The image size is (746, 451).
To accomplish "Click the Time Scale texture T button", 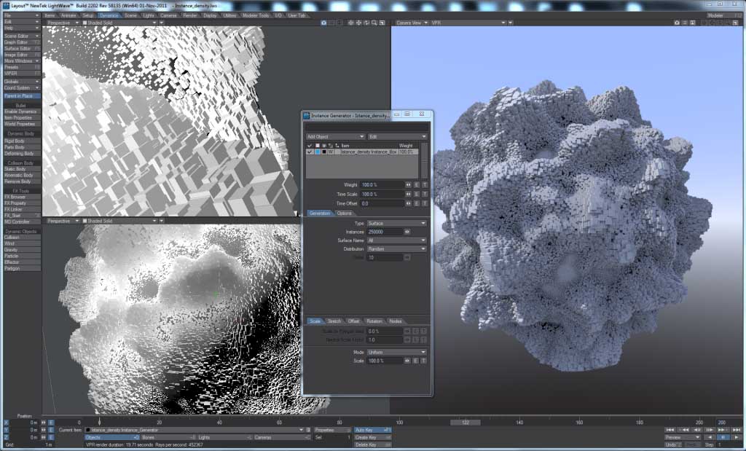I will [425, 194].
